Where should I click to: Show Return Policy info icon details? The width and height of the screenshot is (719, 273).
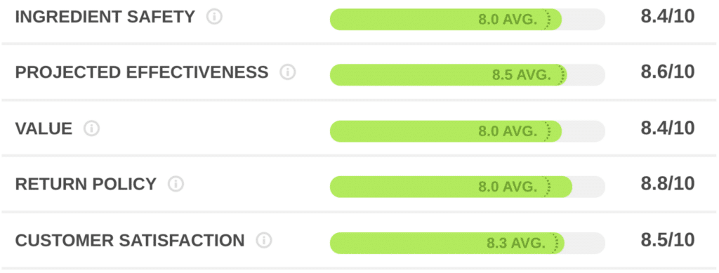[x=176, y=184]
